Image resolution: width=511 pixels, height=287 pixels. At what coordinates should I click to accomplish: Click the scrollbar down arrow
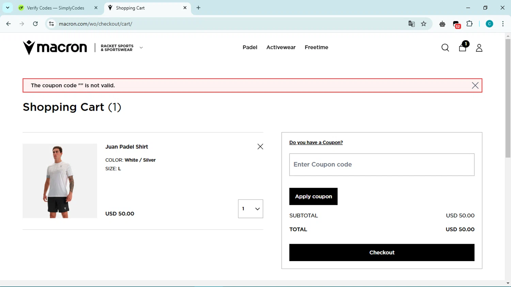(508, 283)
